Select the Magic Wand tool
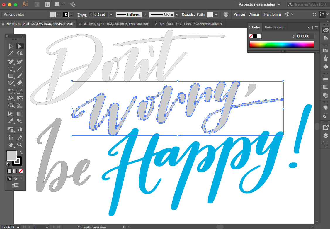This screenshot has width=330, height=229. (x=11, y=53)
